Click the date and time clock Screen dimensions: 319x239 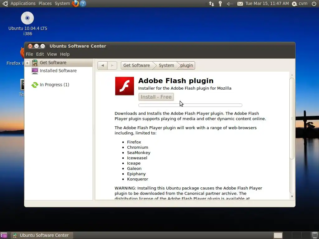tap(267, 3)
